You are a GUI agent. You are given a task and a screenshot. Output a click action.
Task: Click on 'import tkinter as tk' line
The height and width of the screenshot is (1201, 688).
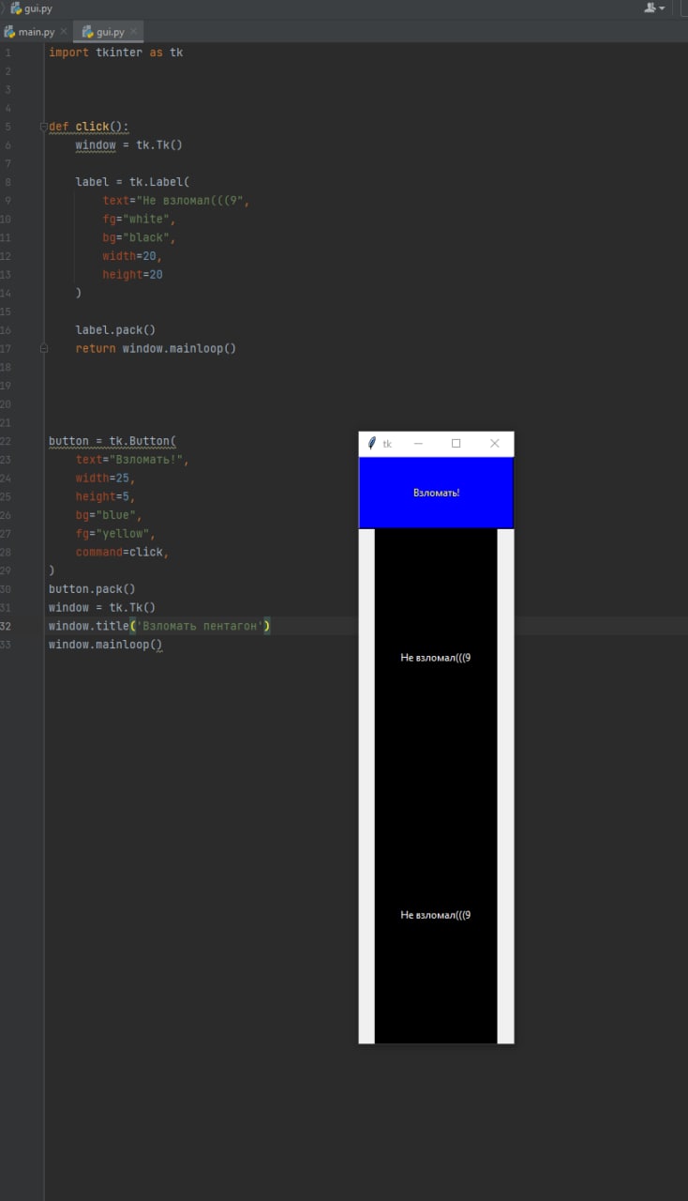pos(116,53)
